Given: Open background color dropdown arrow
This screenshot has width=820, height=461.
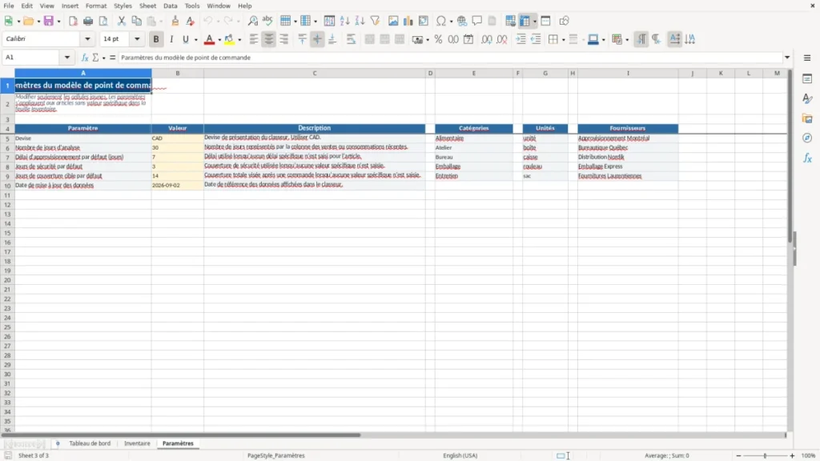Looking at the screenshot, I should pos(239,40).
